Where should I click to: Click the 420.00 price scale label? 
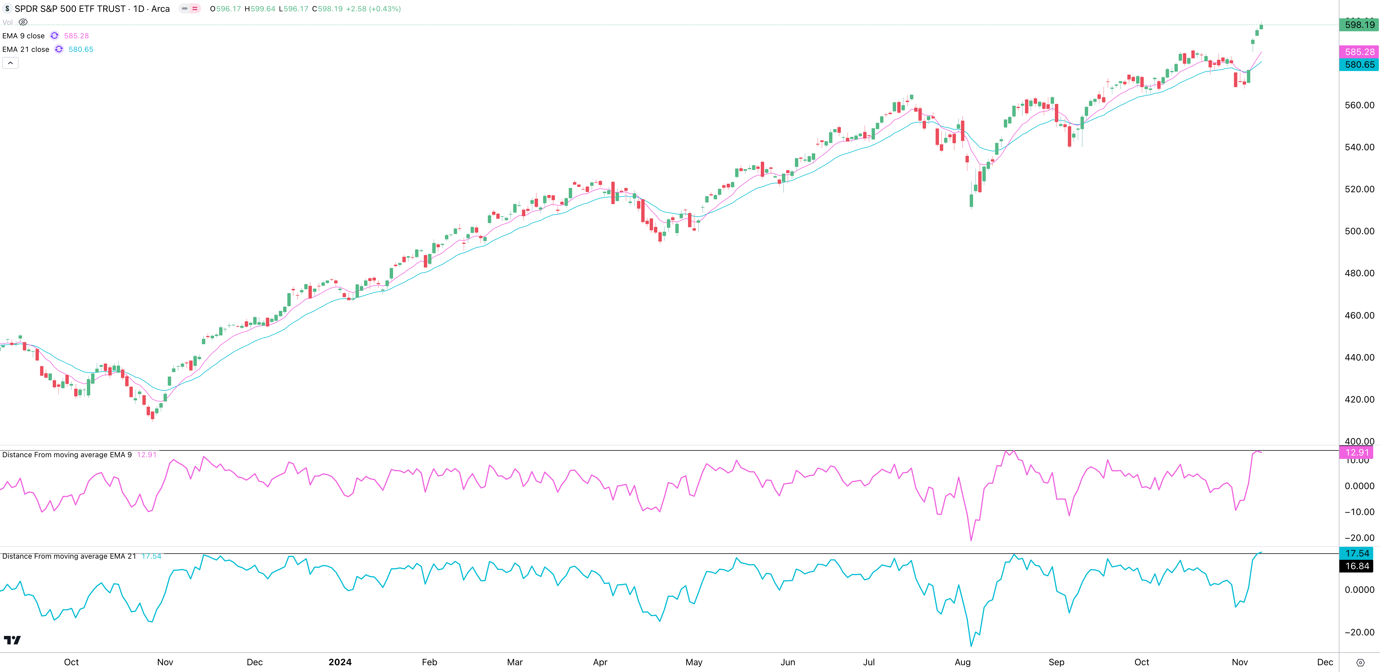(1359, 399)
